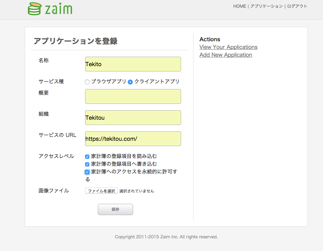This screenshot has height=251, width=323.
Task: Open Add New Application link
Action: pyautogui.click(x=226, y=55)
